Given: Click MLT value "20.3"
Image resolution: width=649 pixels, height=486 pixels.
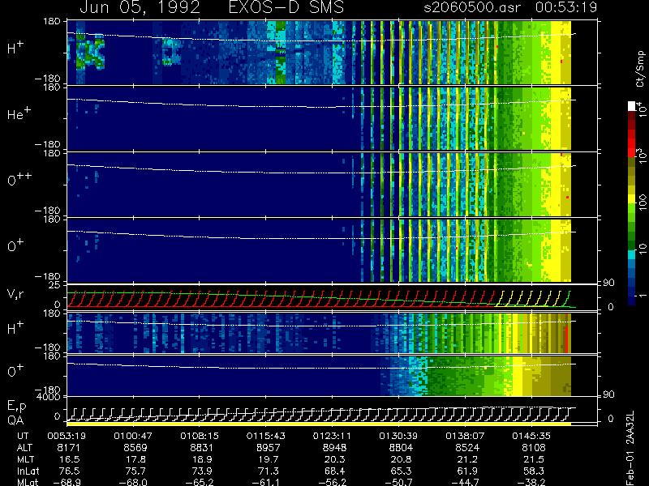Looking at the screenshot, I should [x=335, y=459].
